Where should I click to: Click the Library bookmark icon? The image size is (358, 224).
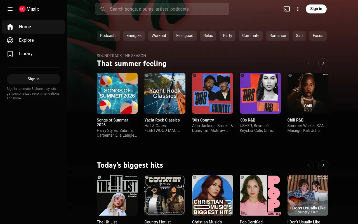[10, 54]
